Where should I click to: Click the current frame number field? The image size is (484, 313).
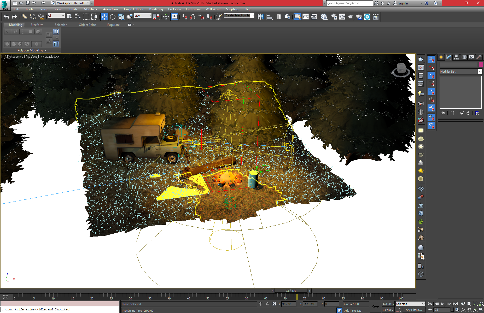pos(442,310)
